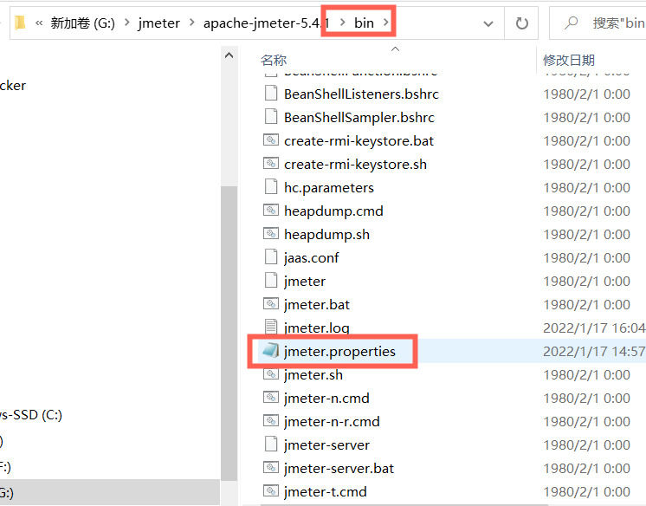646x506 pixels.
Task: Select the jmeter.properties file icon
Action: (271, 351)
